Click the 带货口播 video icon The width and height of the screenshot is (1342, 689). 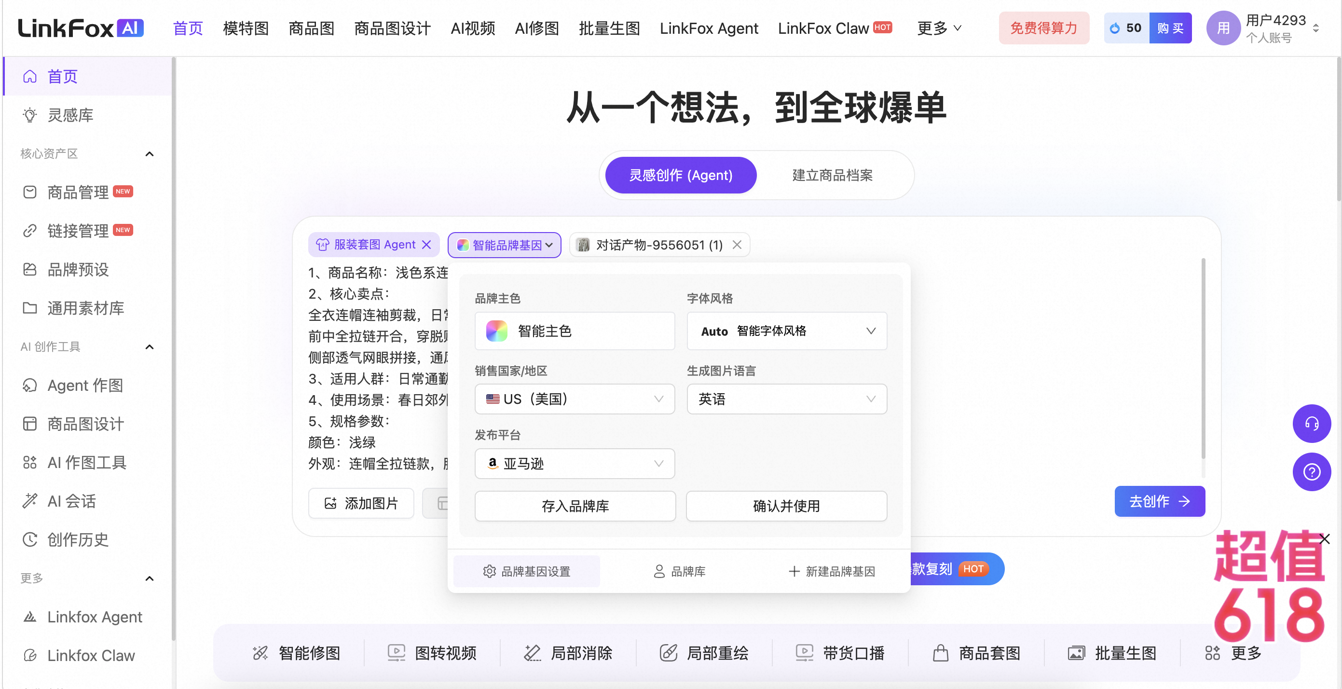click(804, 653)
